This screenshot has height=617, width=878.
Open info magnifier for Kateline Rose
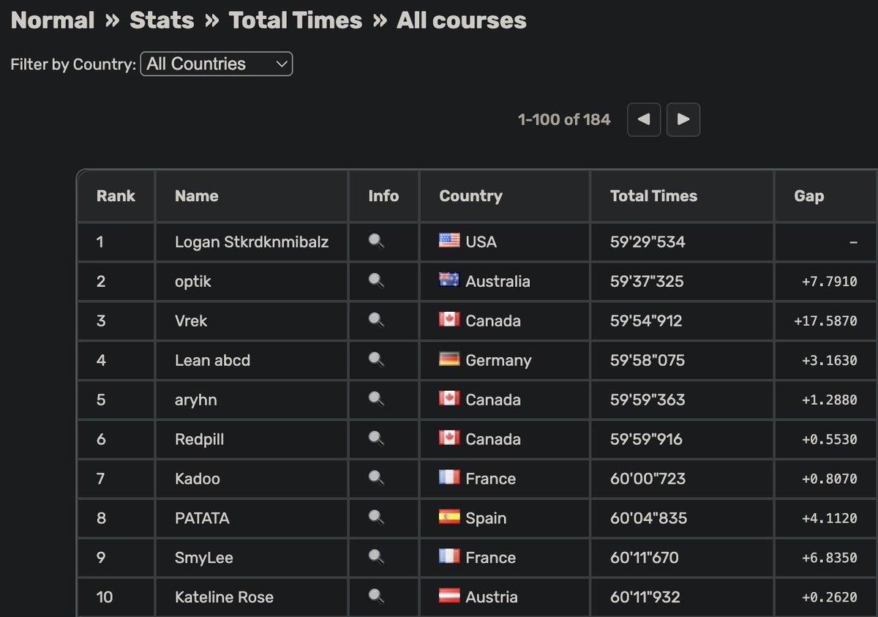[376, 597]
